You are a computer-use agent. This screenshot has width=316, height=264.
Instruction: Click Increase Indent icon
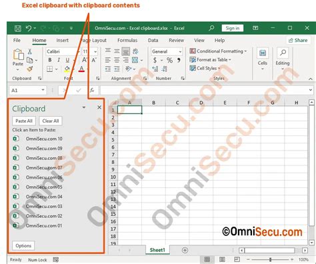point(117,69)
